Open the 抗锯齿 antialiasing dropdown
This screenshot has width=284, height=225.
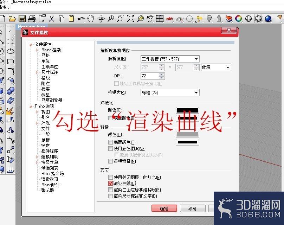[170, 92]
